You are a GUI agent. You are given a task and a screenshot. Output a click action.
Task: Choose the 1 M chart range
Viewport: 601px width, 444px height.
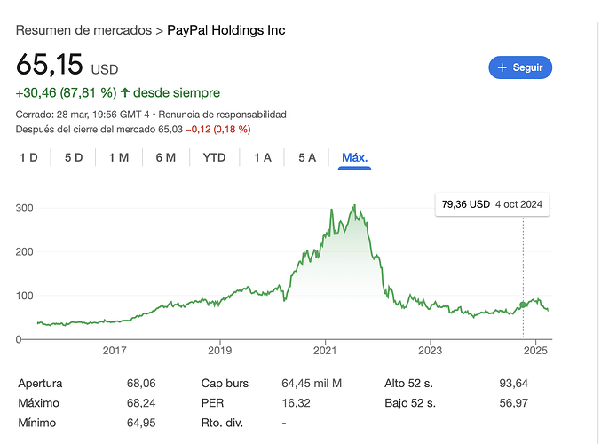point(119,157)
